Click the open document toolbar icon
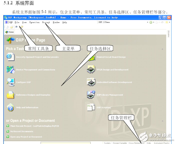This screenshot has height=144, width=176. [12, 27]
